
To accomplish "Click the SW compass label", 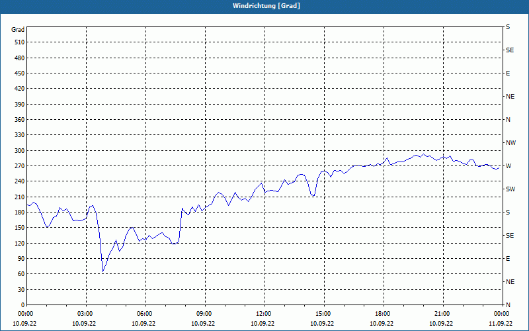I will 510,189.
